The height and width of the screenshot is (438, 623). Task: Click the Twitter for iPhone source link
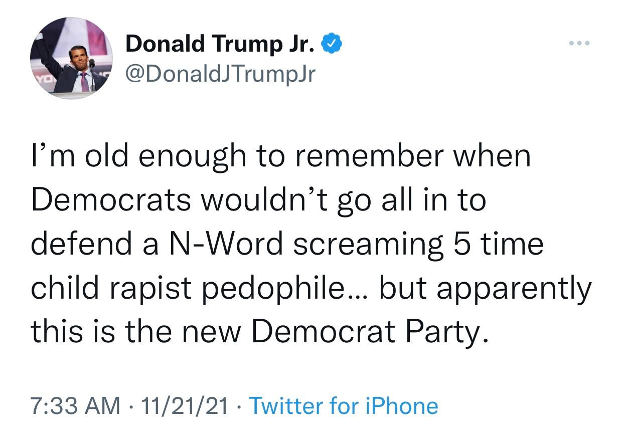[x=343, y=405]
